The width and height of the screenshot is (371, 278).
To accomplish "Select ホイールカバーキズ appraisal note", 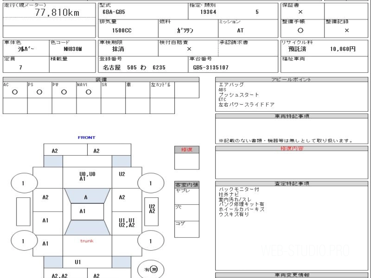I will tap(241, 209).
